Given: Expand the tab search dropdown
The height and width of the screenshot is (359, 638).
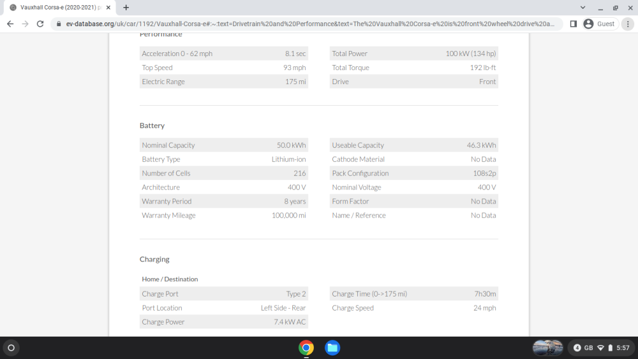Looking at the screenshot, I should click(x=582, y=7).
